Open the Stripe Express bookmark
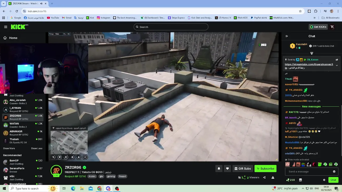This screenshot has height=192, width=342. pos(176,18)
